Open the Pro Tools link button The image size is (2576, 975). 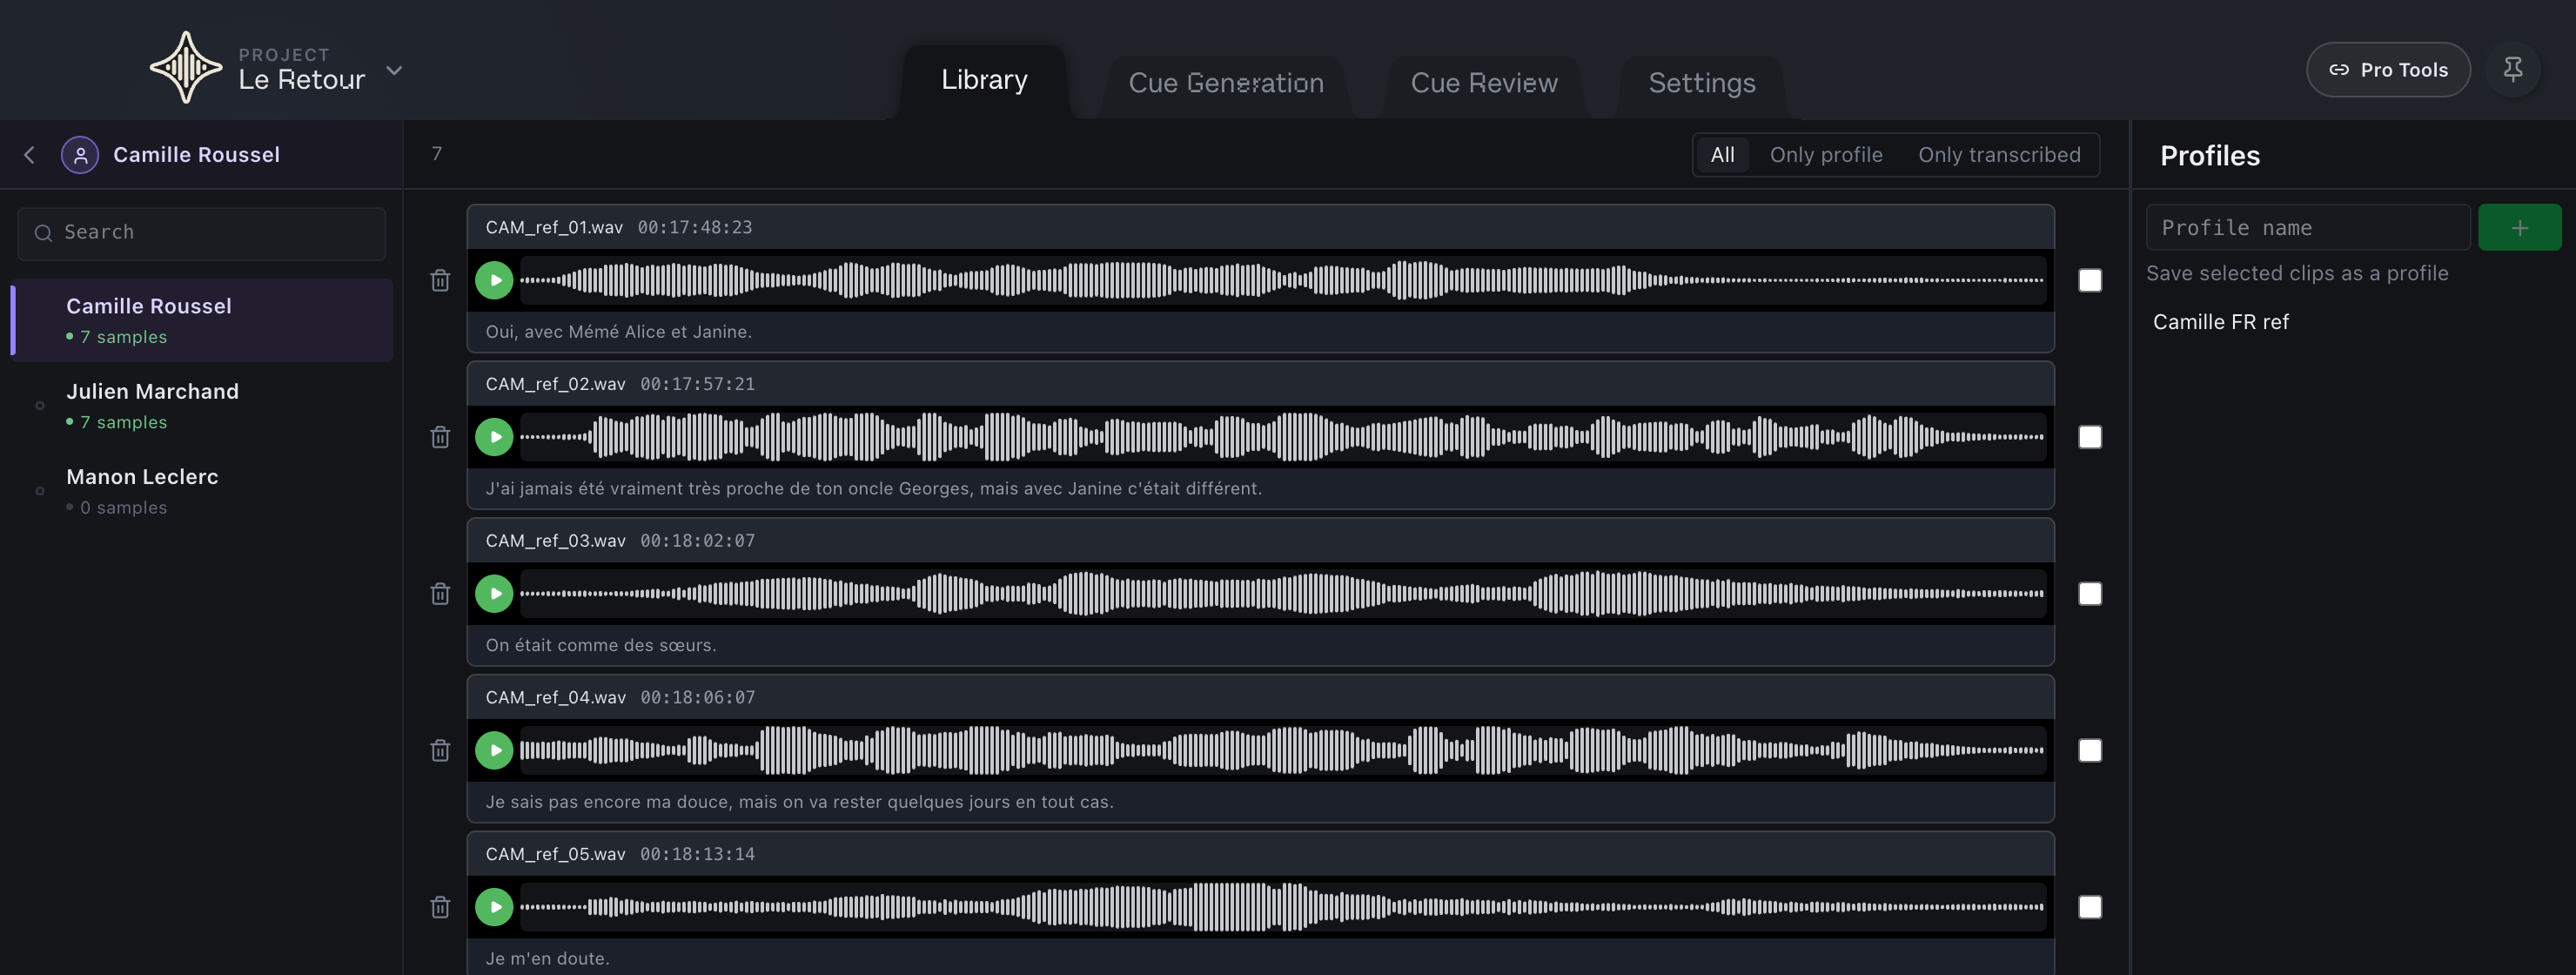pos(2388,69)
